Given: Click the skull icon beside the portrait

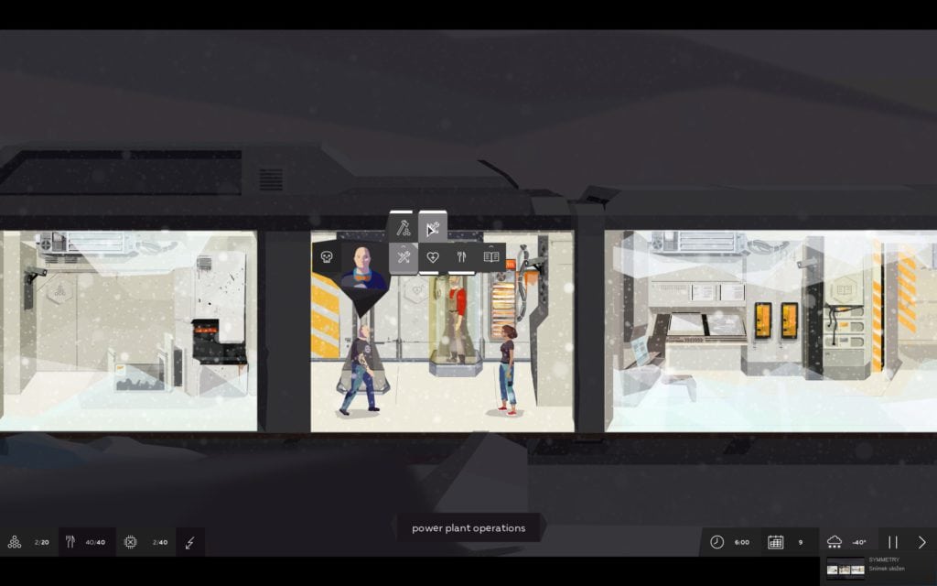Looking at the screenshot, I should pos(327,257).
